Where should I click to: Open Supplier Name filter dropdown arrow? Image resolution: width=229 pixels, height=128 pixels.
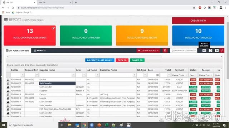[x=73, y=75]
